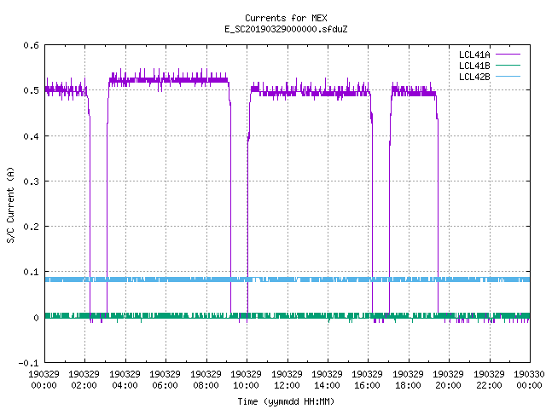Click the y-axis tick value 0.1
Viewport: 546px width, 409px height.
coord(31,272)
